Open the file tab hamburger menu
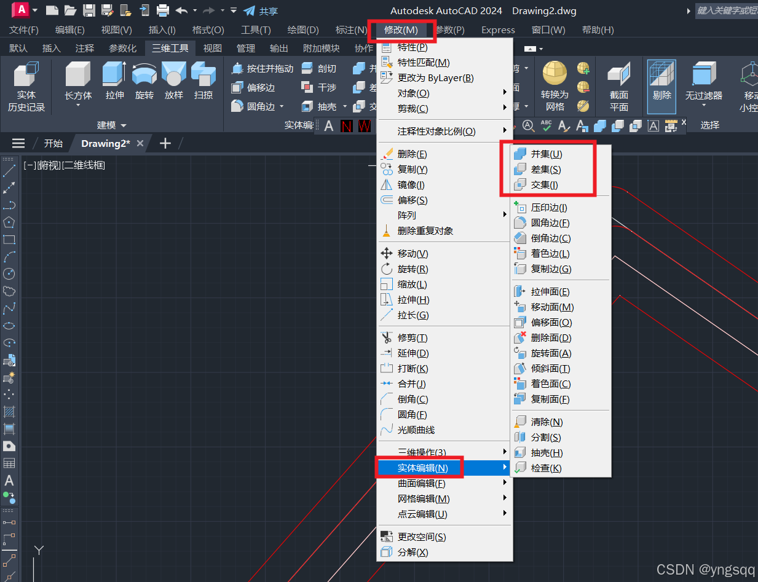This screenshot has height=582, width=758. tap(19, 143)
